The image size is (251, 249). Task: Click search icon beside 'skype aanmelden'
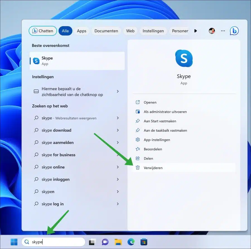click(36, 142)
